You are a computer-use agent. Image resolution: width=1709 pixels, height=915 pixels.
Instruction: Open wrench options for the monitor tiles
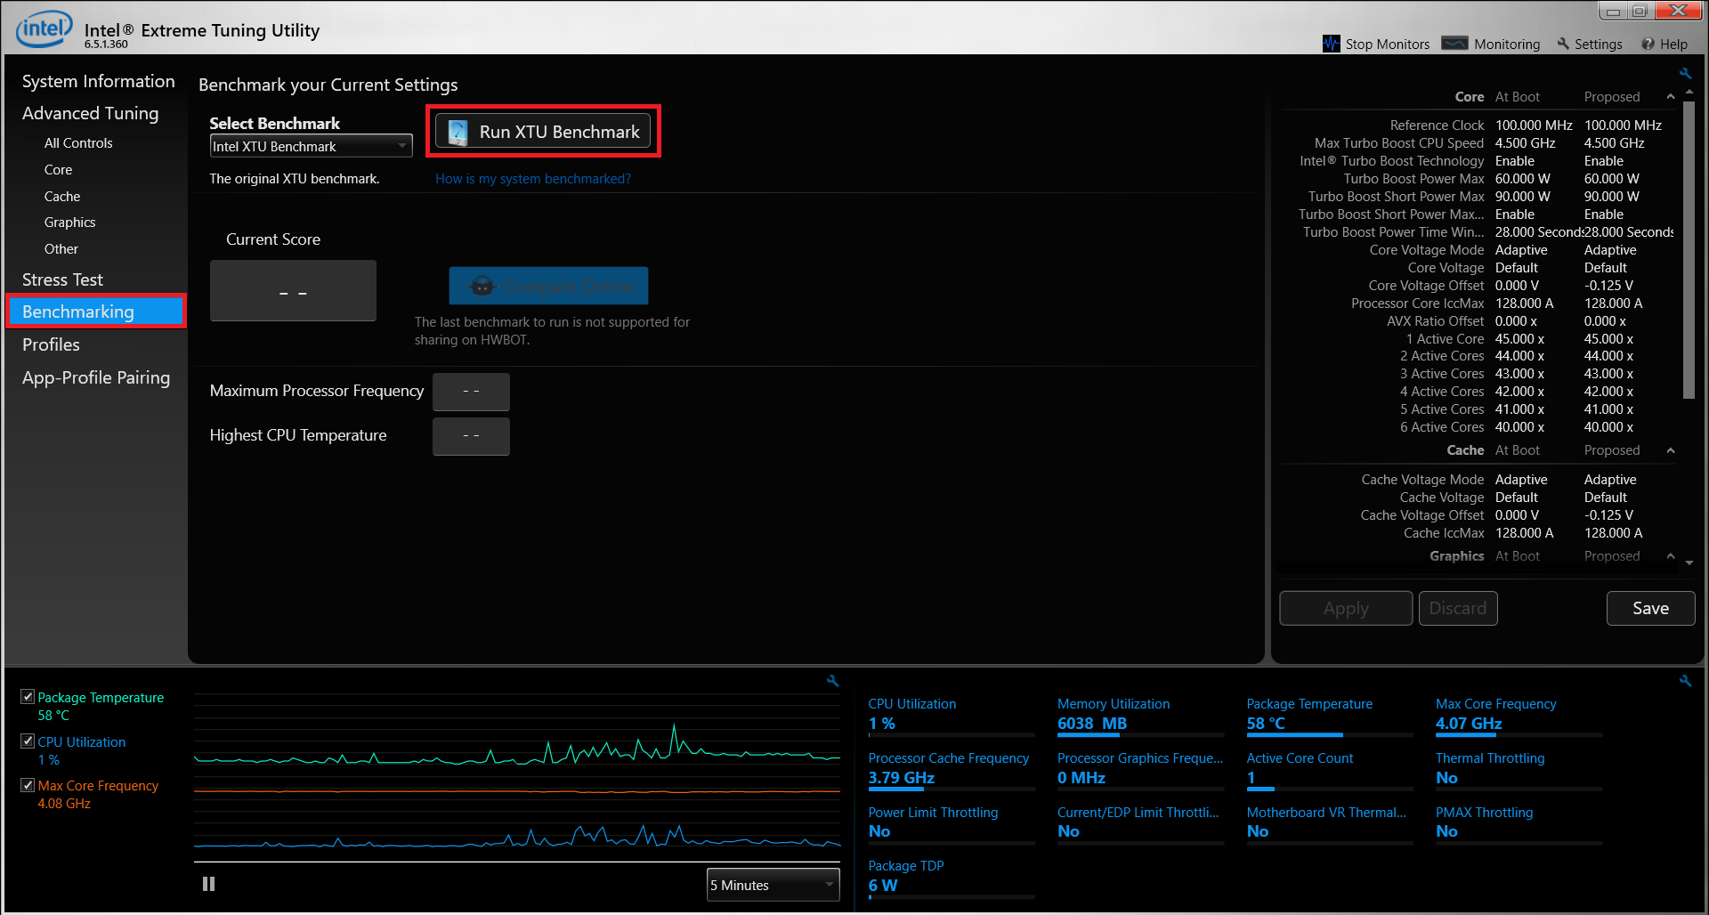tap(1685, 681)
